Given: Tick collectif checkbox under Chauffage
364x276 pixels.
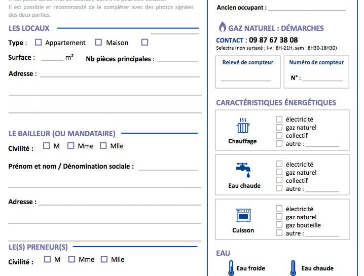Looking at the screenshot, I should pyautogui.click(x=279, y=136).
